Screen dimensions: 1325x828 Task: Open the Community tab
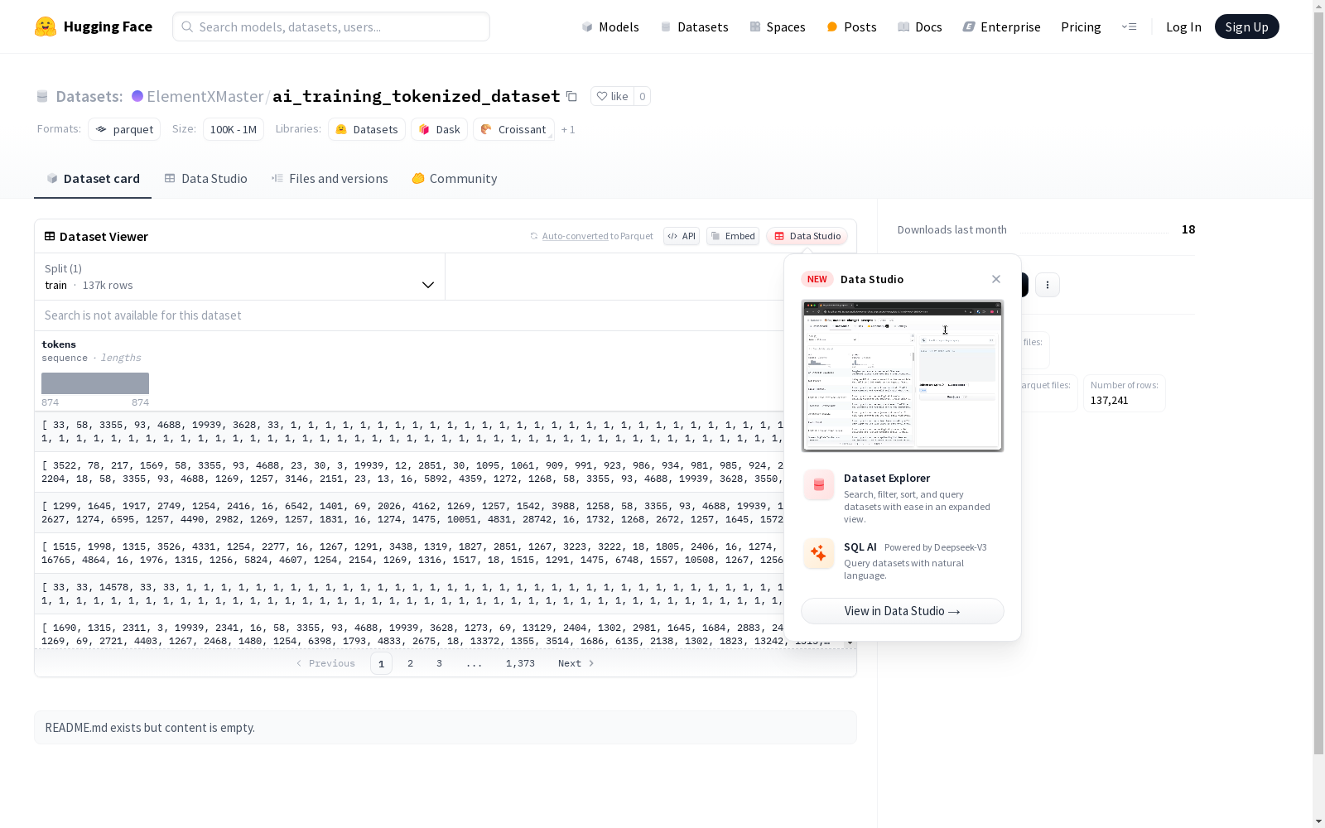tap(455, 179)
